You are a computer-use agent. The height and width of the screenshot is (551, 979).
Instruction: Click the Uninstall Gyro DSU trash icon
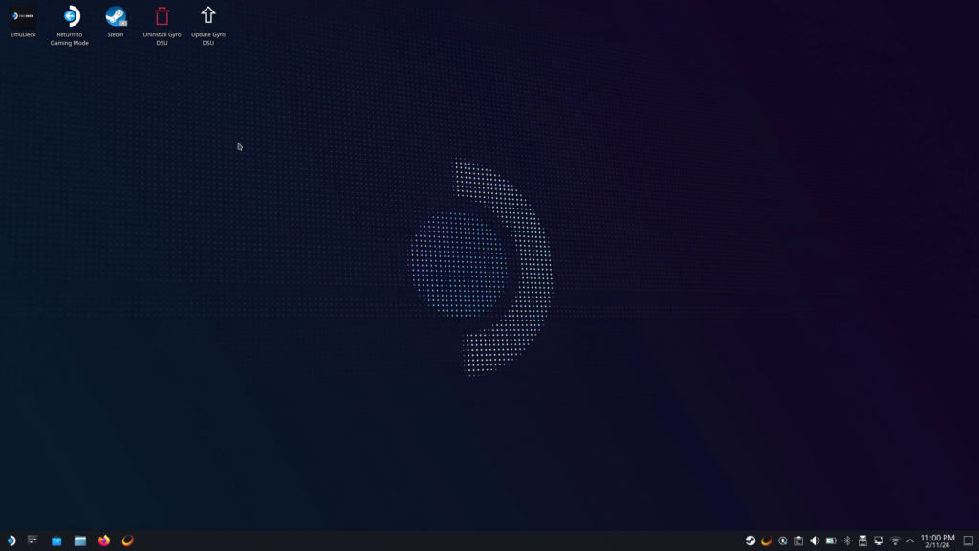click(x=162, y=16)
